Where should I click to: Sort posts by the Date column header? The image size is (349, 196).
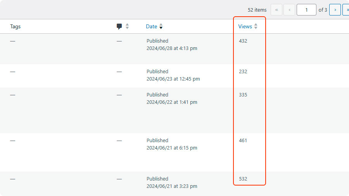click(x=152, y=26)
